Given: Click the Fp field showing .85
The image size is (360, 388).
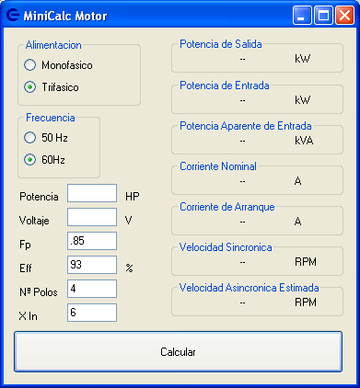Looking at the screenshot, I should point(92,241).
